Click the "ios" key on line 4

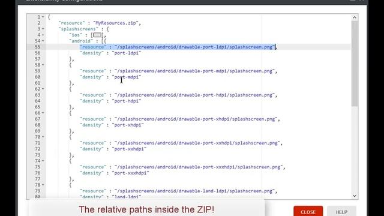76,35
